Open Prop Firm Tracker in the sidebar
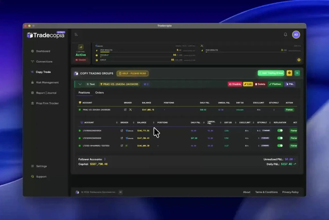The height and width of the screenshot is (220, 329). click(x=45, y=103)
